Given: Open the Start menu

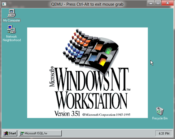Looking at the screenshot, I should tap(10, 133).
